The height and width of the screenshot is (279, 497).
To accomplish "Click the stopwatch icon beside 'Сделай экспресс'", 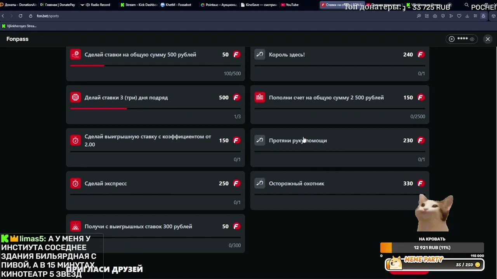I will coord(75,184).
